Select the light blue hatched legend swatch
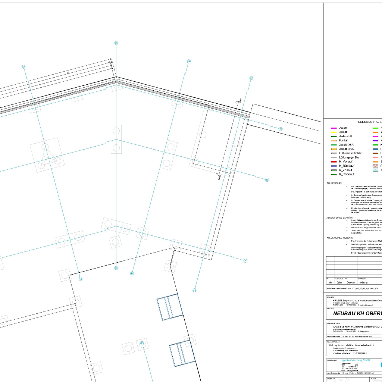This screenshot has height=382, width=382. 375,170
